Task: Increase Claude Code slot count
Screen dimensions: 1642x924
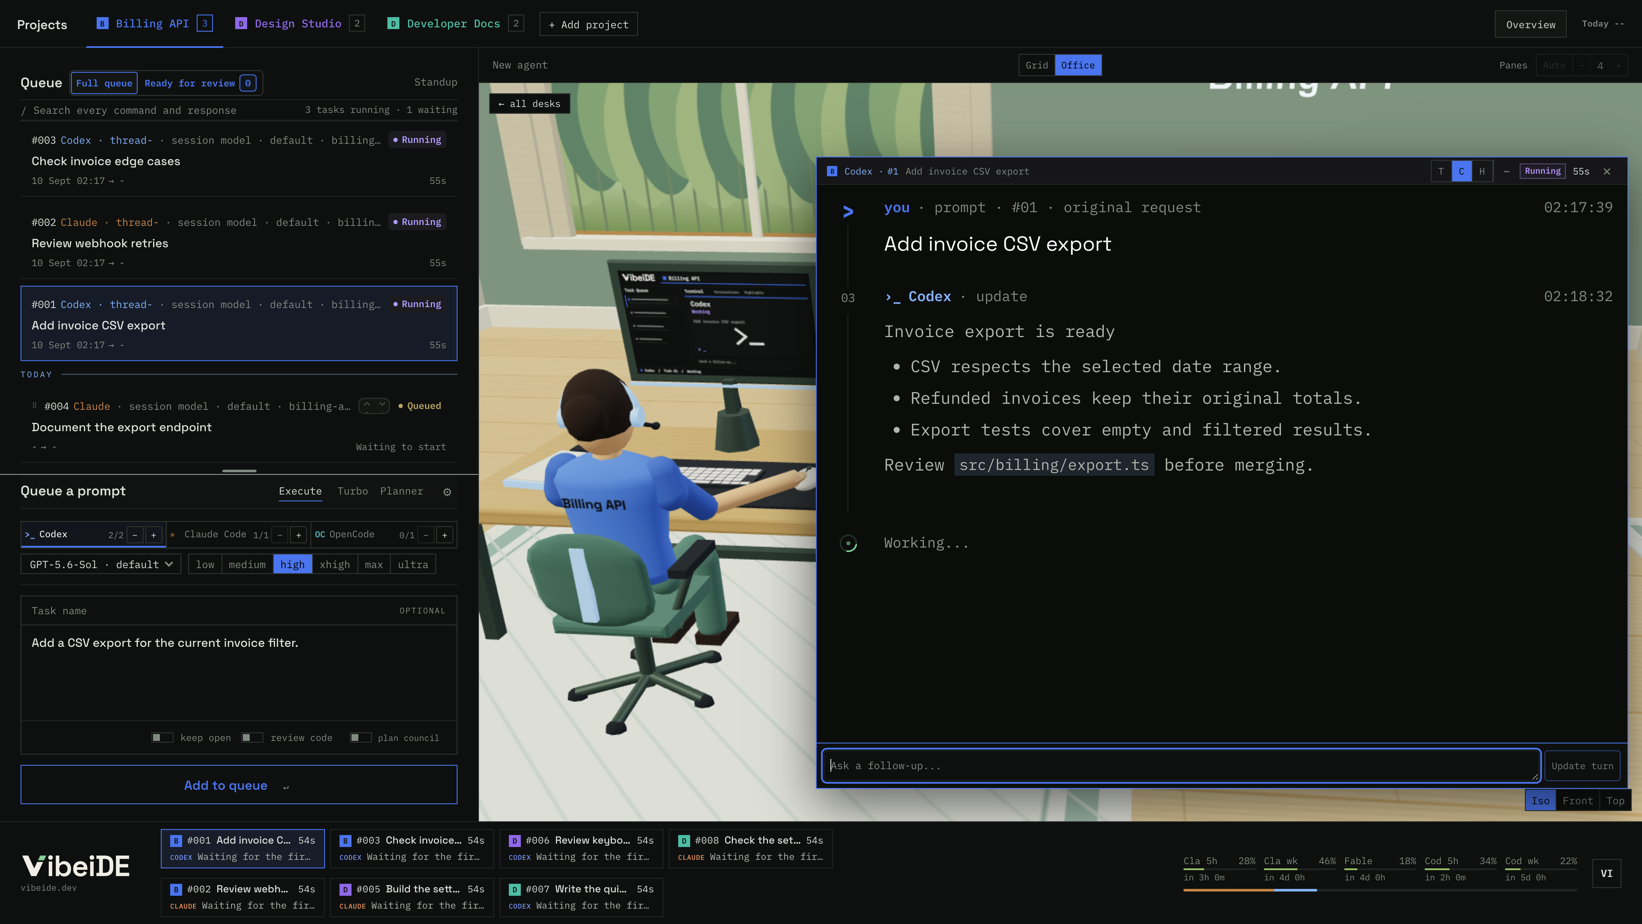Action: (298, 535)
